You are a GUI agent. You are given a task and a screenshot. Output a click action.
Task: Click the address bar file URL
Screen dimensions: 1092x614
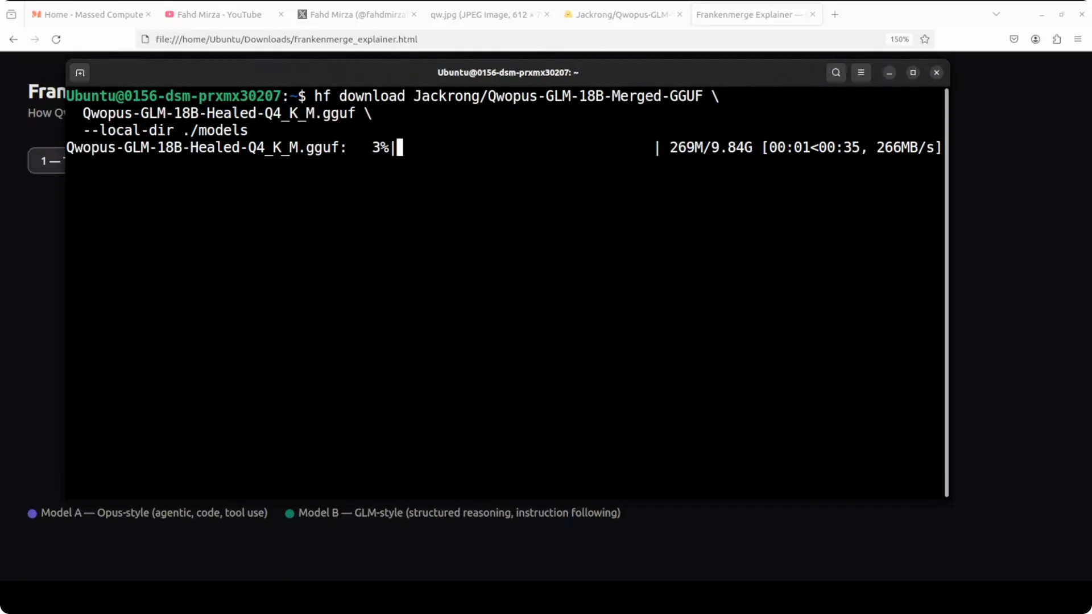[x=287, y=39]
